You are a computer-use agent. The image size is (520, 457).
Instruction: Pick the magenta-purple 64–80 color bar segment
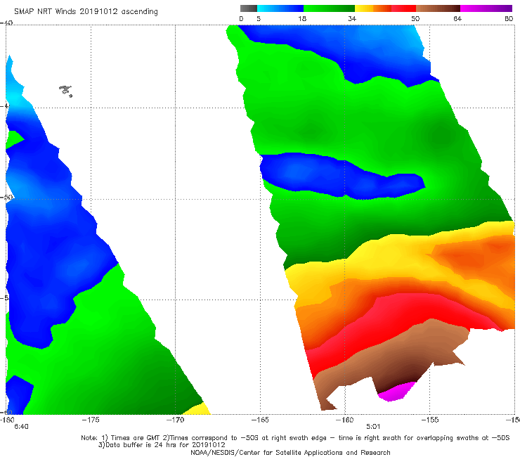pos(486,8)
